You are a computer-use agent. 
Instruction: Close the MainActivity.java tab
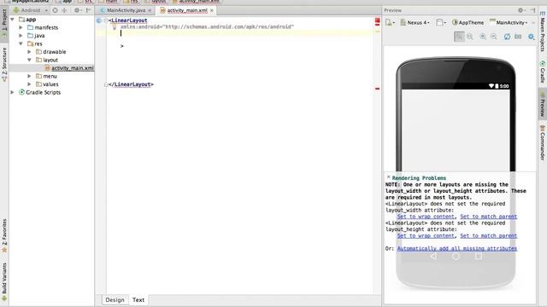[x=150, y=10]
